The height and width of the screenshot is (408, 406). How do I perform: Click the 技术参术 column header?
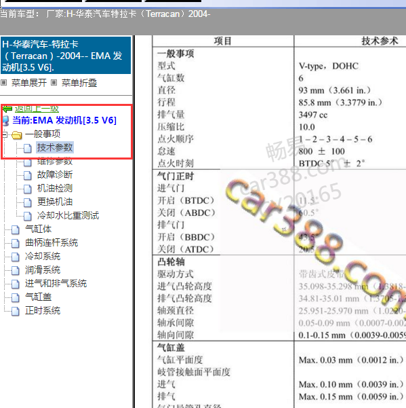coord(380,41)
